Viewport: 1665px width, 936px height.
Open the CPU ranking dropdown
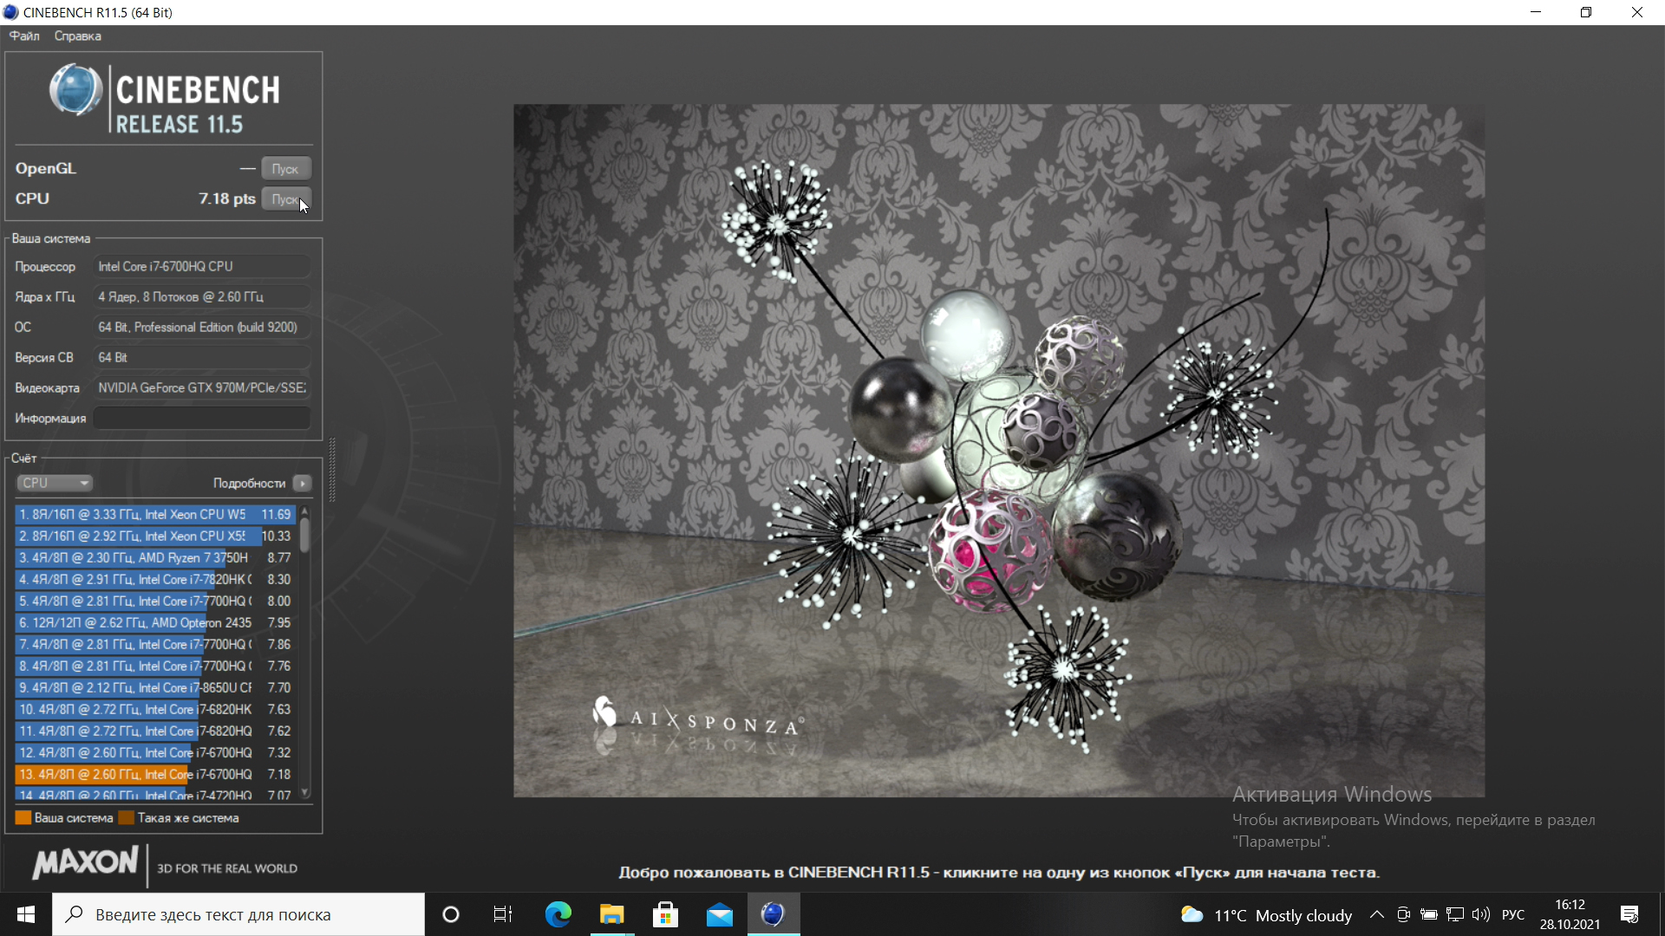pyautogui.click(x=54, y=483)
